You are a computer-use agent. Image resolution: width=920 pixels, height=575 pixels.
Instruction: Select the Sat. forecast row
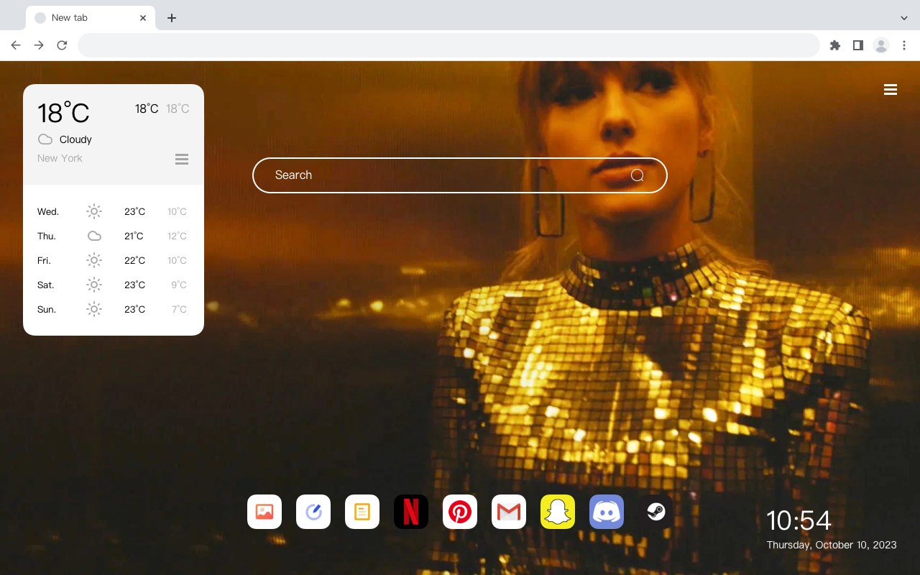pyautogui.click(x=114, y=285)
